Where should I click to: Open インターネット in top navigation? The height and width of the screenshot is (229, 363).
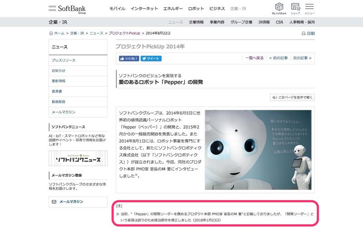point(144,9)
